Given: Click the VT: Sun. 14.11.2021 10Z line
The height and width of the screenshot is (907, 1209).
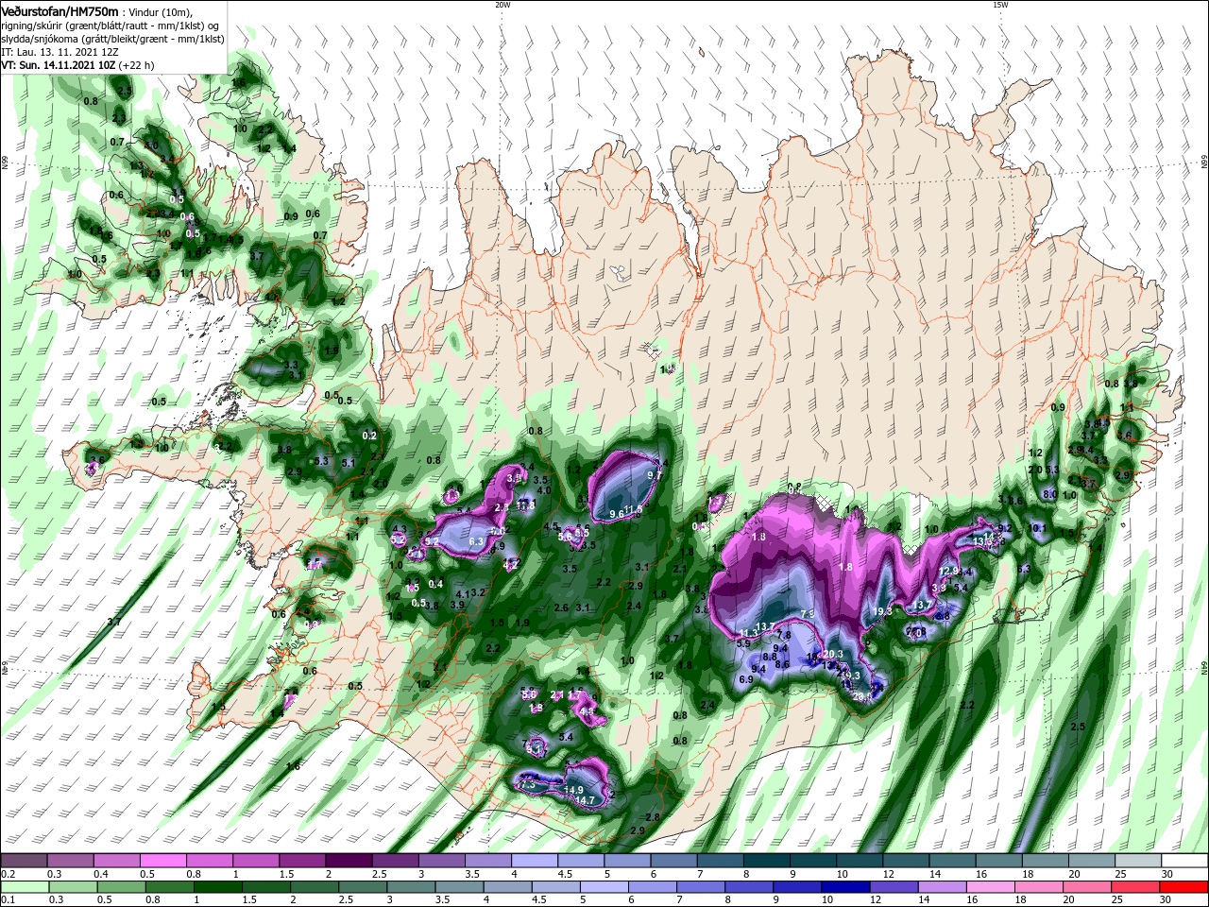Looking at the screenshot, I should (60, 65).
